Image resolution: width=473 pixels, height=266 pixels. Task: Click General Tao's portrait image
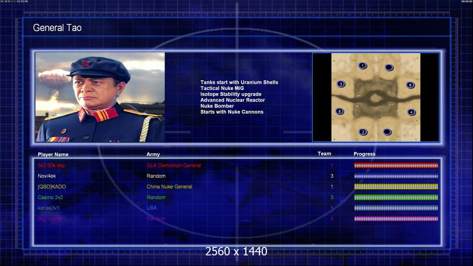click(x=100, y=97)
